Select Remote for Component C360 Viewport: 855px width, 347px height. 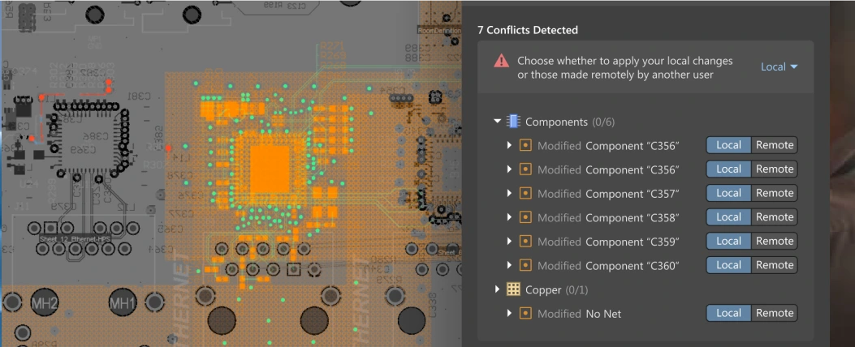pos(775,265)
